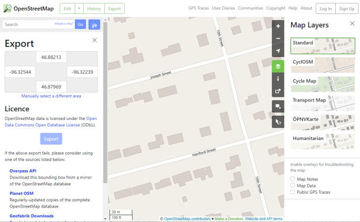Toggle the Layers stack icon
Image resolution: width=360 pixels, height=222 pixels.
pos(278,66)
